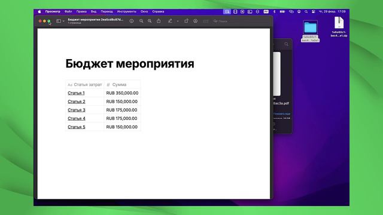Image resolution: width=383 pixels, height=215 pixels.
Task: Open the Apple menu
Action: point(39,11)
